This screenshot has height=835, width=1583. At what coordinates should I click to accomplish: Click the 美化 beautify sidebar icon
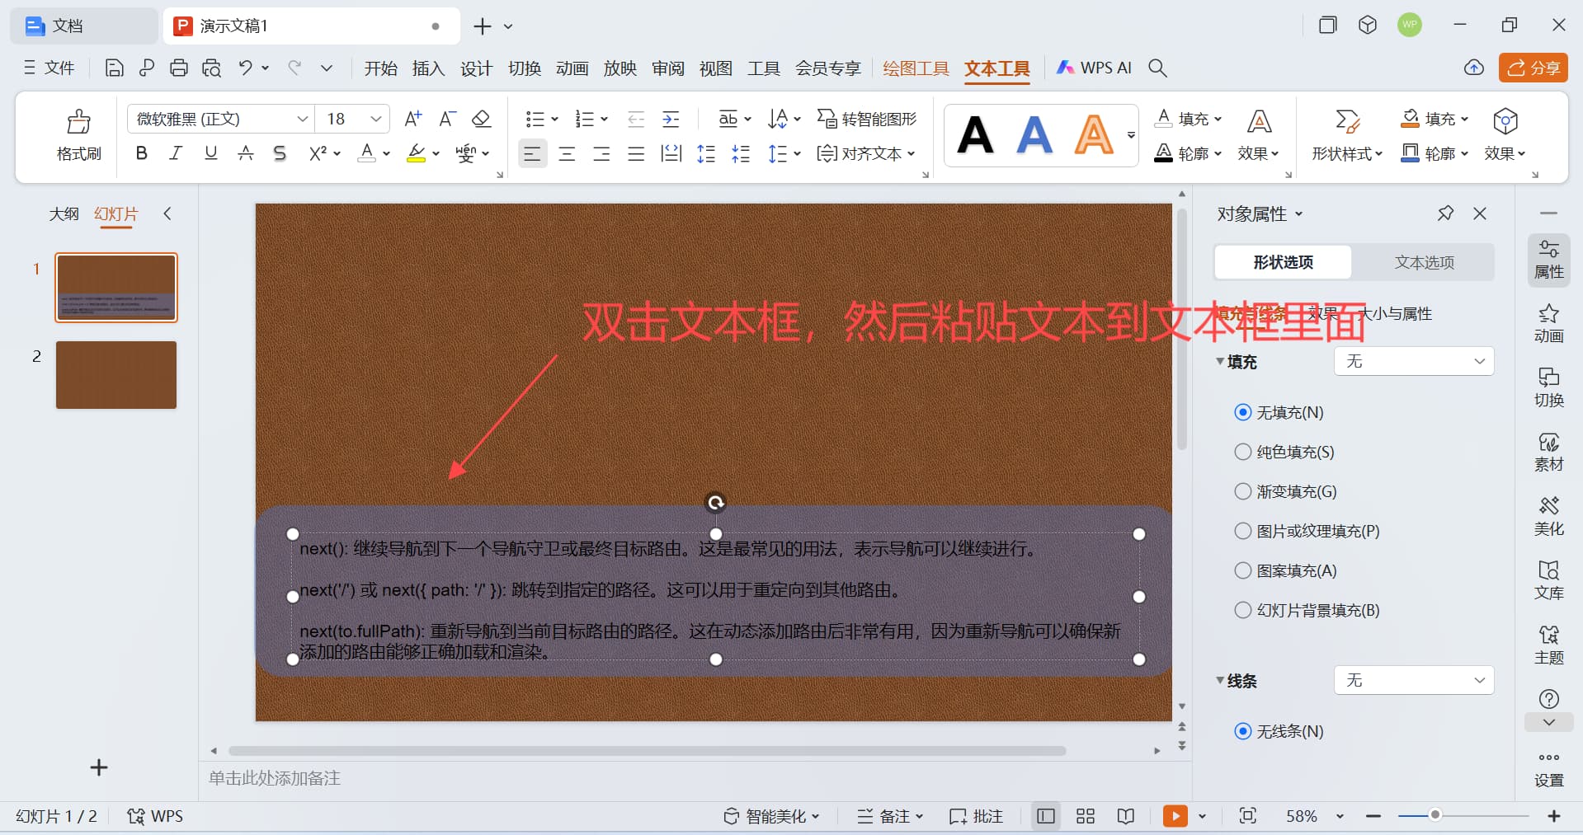click(1548, 516)
